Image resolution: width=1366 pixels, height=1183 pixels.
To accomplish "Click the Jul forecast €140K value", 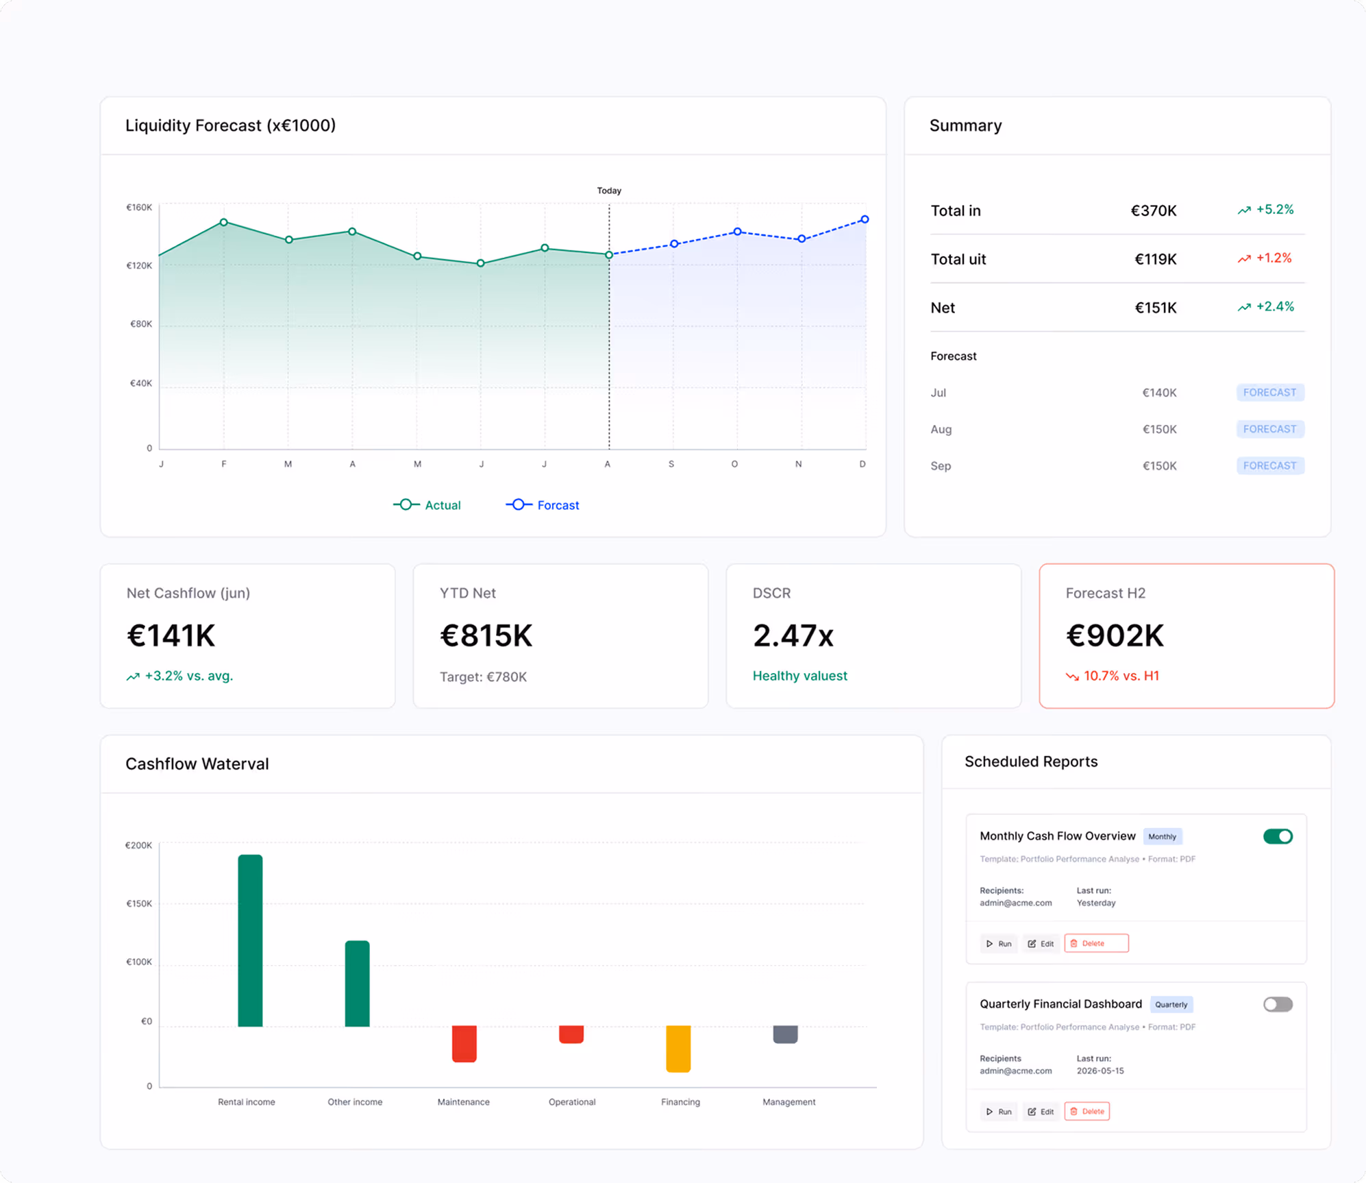I will click(1159, 393).
